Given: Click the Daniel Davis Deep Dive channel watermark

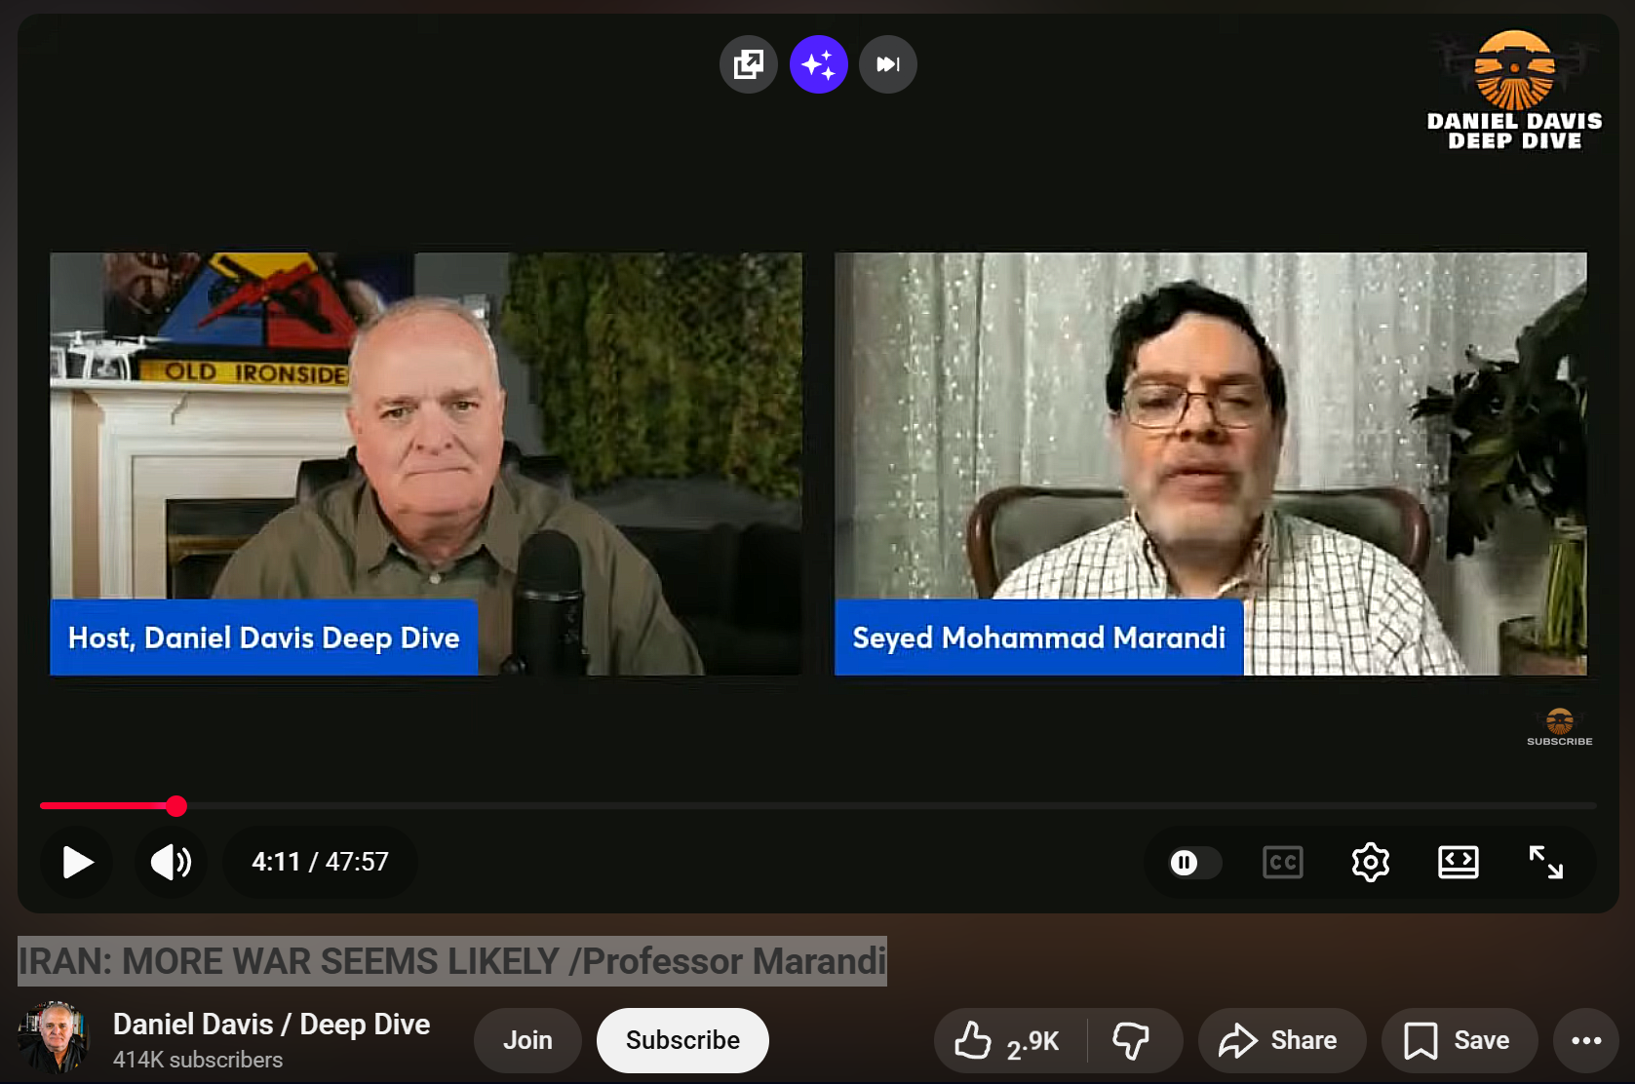Looking at the screenshot, I should pos(1514,90).
